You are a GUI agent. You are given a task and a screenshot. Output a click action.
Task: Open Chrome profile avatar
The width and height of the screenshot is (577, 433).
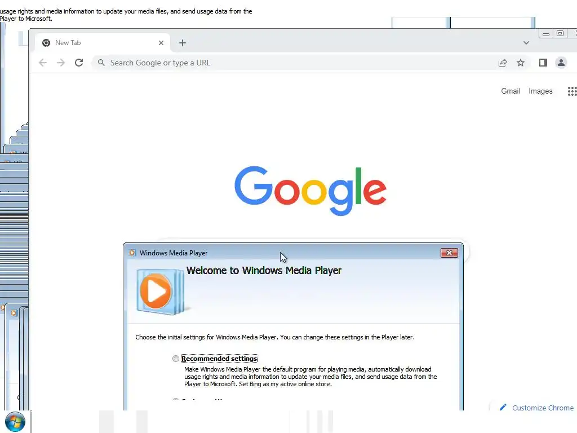point(561,63)
